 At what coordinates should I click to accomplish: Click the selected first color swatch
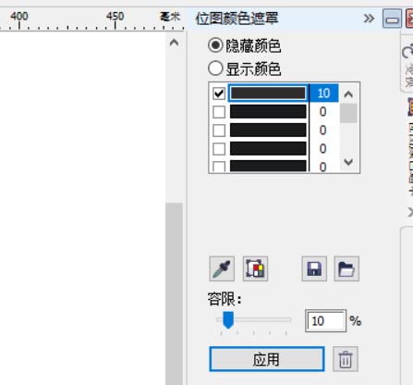click(x=268, y=93)
